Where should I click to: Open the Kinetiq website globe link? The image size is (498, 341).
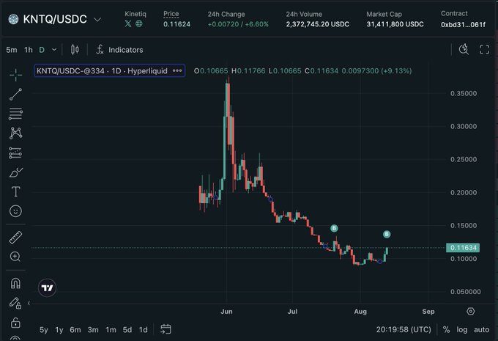pos(139,23)
